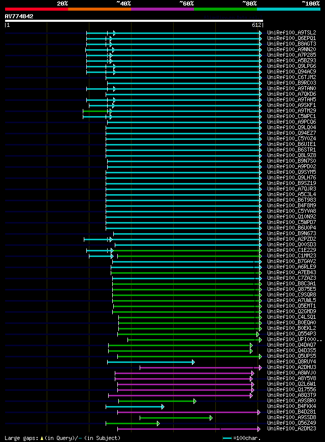
Task: Select the UniRef100_C5Y0Z4 label
Action: 291,139
